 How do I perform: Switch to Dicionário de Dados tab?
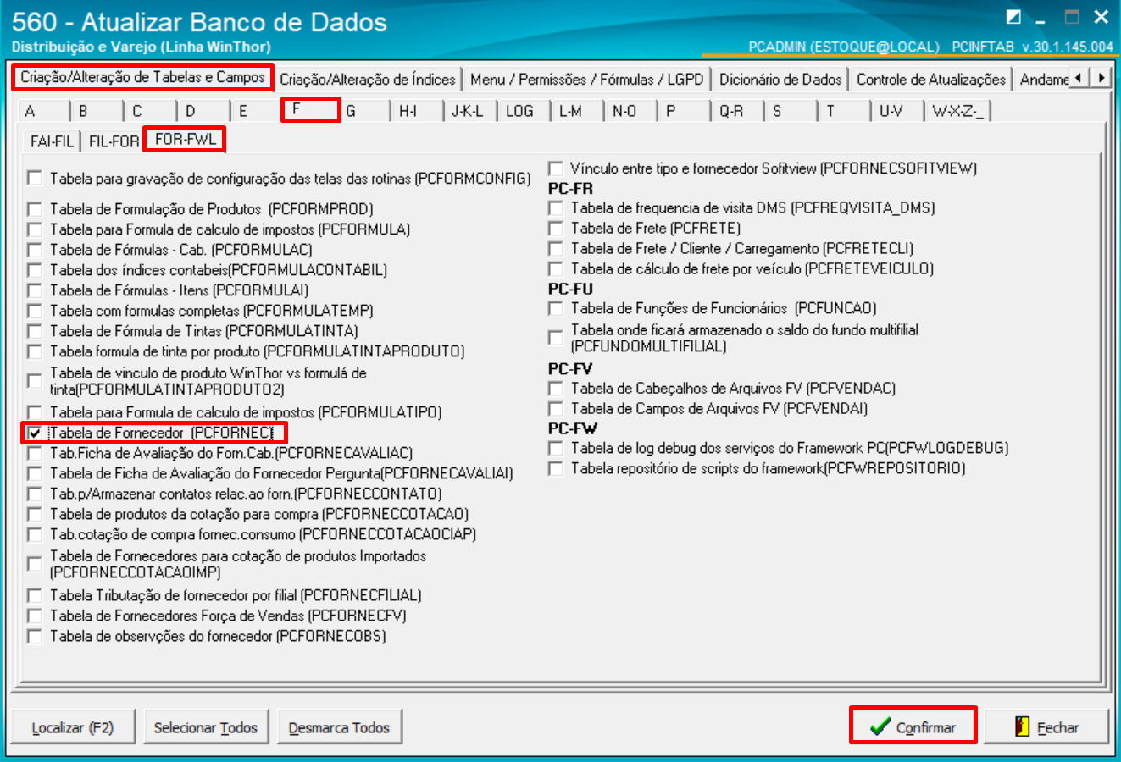[780, 79]
